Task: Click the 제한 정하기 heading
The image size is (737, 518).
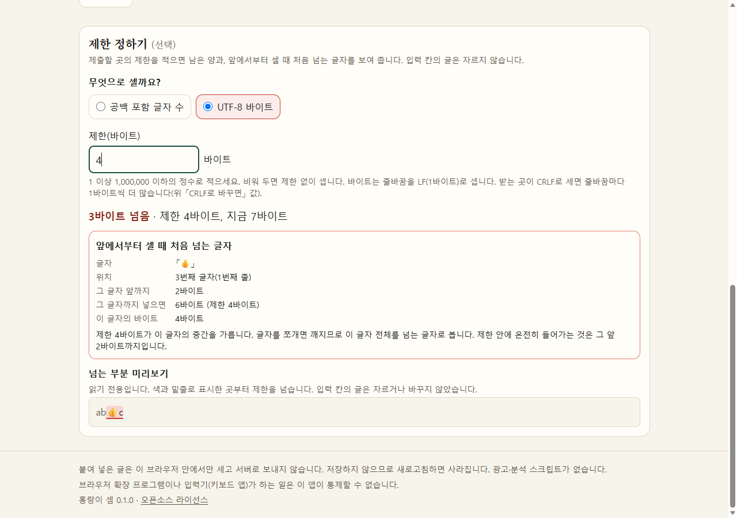Action: (118, 44)
